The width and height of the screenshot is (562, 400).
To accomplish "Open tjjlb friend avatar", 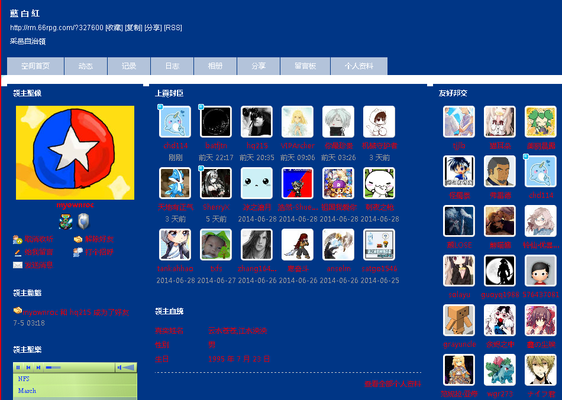I will (x=459, y=122).
